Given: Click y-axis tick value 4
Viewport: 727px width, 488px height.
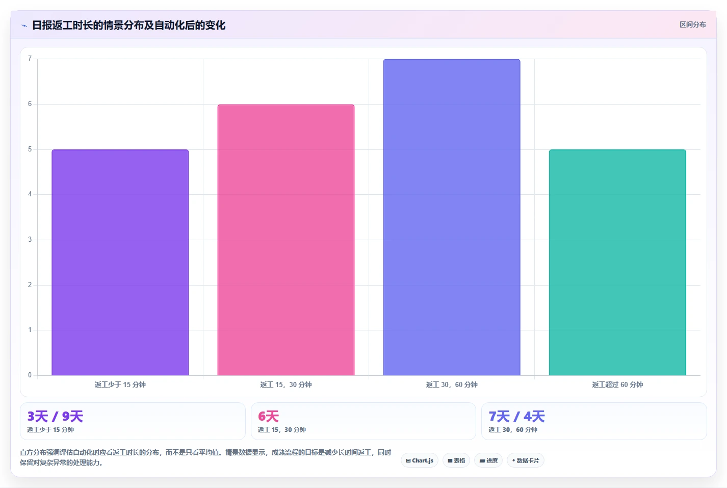Looking at the screenshot, I should (x=30, y=194).
